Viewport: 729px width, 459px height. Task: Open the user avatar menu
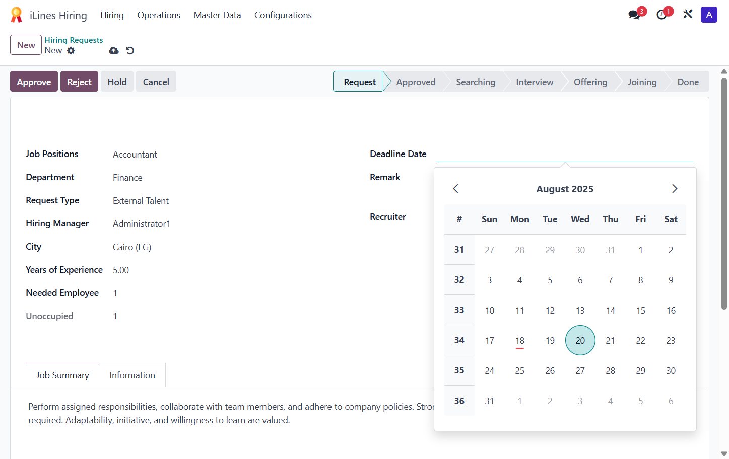(x=709, y=15)
